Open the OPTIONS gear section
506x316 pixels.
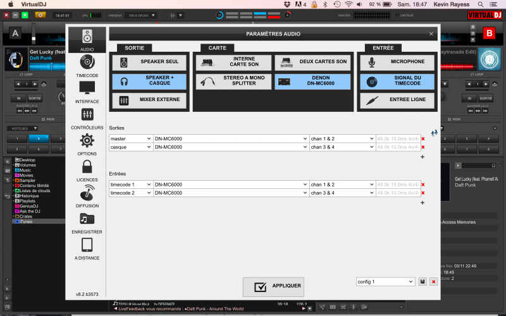click(x=87, y=145)
